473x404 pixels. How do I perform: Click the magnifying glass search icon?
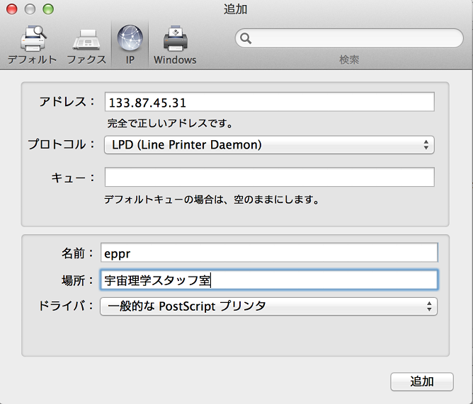(x=246, y=38)
